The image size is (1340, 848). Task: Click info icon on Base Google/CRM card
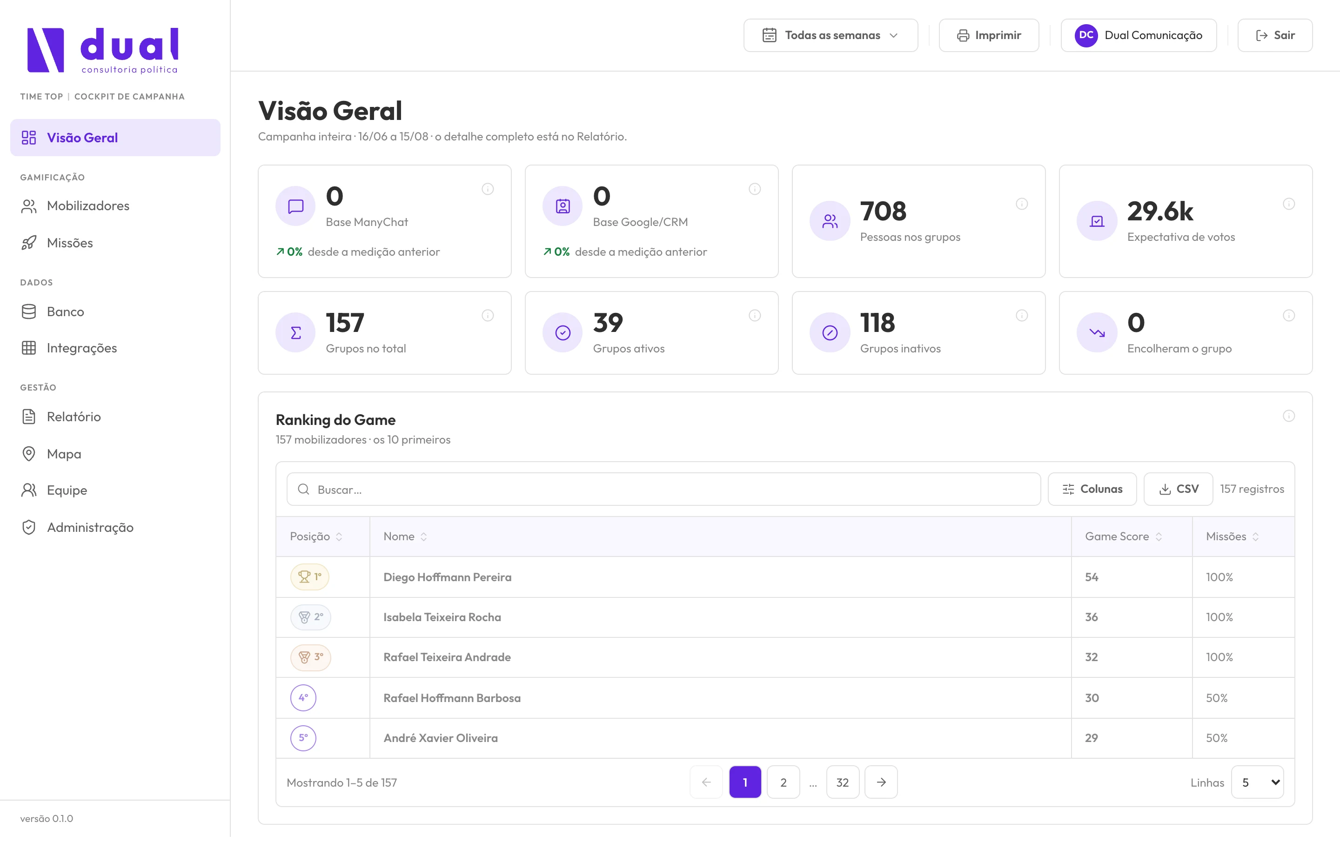pos(755,189)
